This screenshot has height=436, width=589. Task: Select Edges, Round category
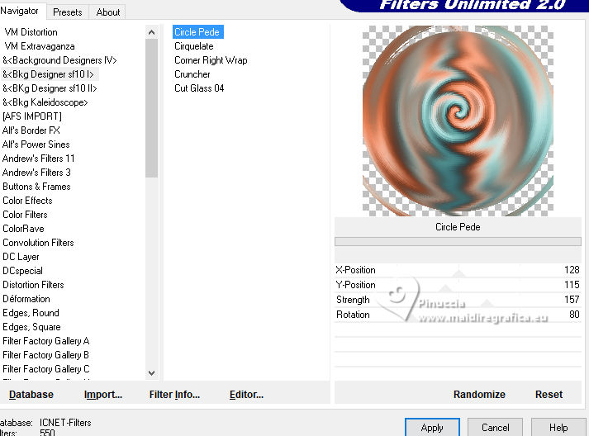click(31, 313)
